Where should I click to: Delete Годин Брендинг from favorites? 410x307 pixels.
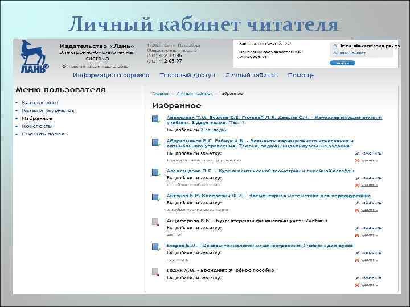(367, 285)
